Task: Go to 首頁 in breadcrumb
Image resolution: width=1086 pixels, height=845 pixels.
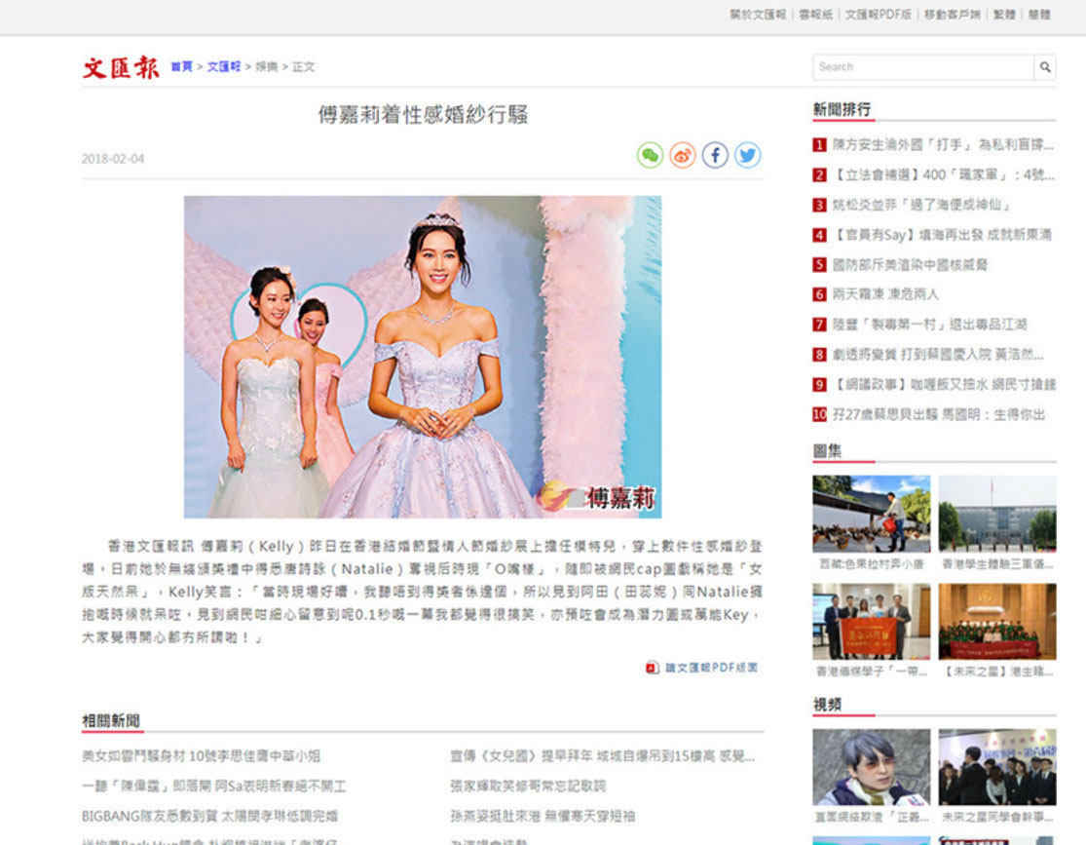Action: (x=181, y=67)
